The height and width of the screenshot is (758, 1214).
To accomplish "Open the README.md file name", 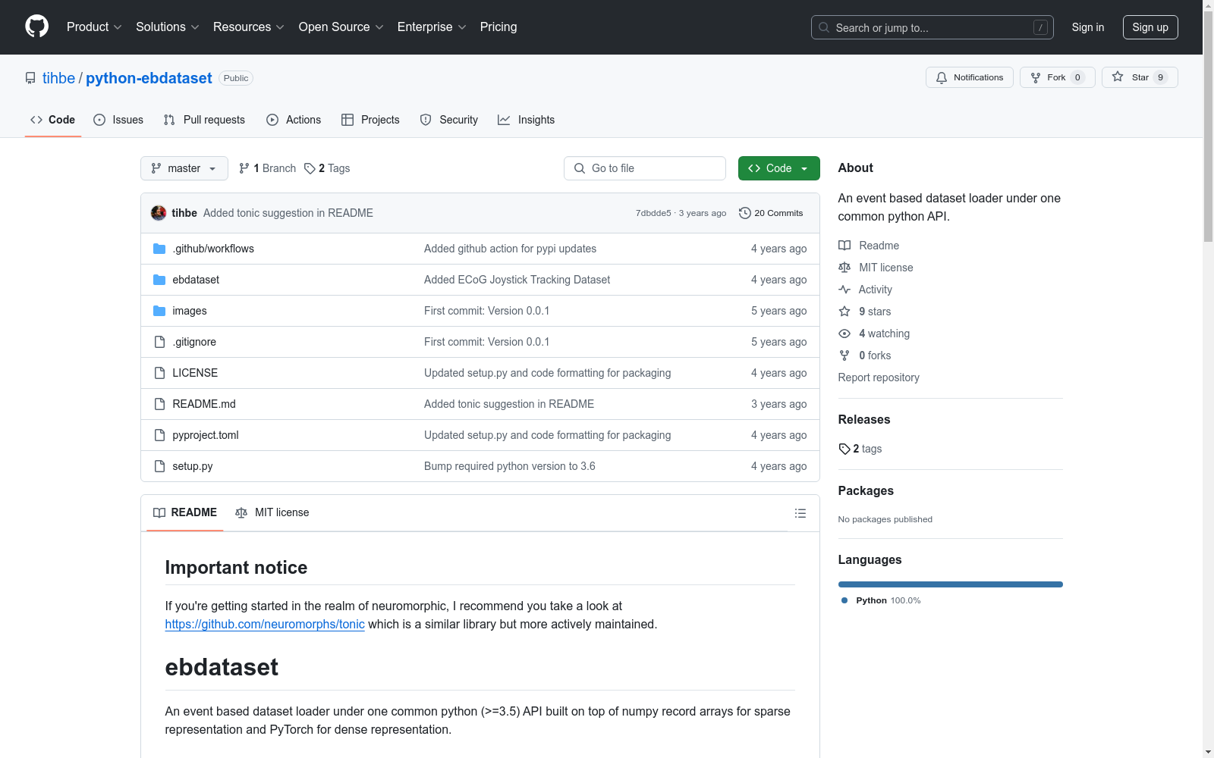I will 204,404.
